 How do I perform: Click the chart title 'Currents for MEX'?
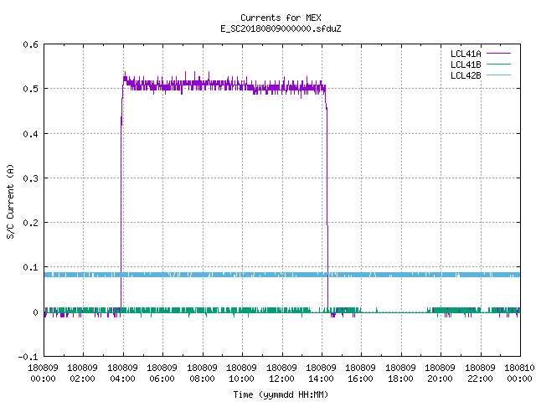[x=281, y=18]
